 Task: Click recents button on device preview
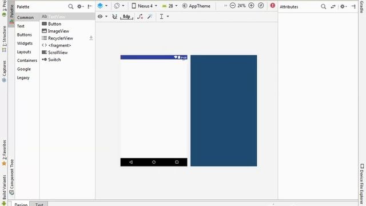[177, 162]
